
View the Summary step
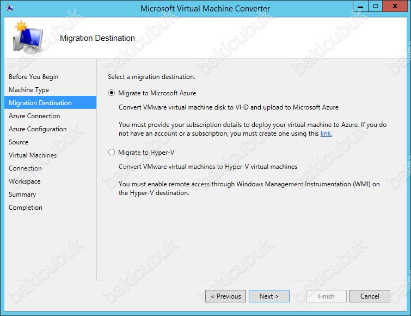click(x=22, y=195)
